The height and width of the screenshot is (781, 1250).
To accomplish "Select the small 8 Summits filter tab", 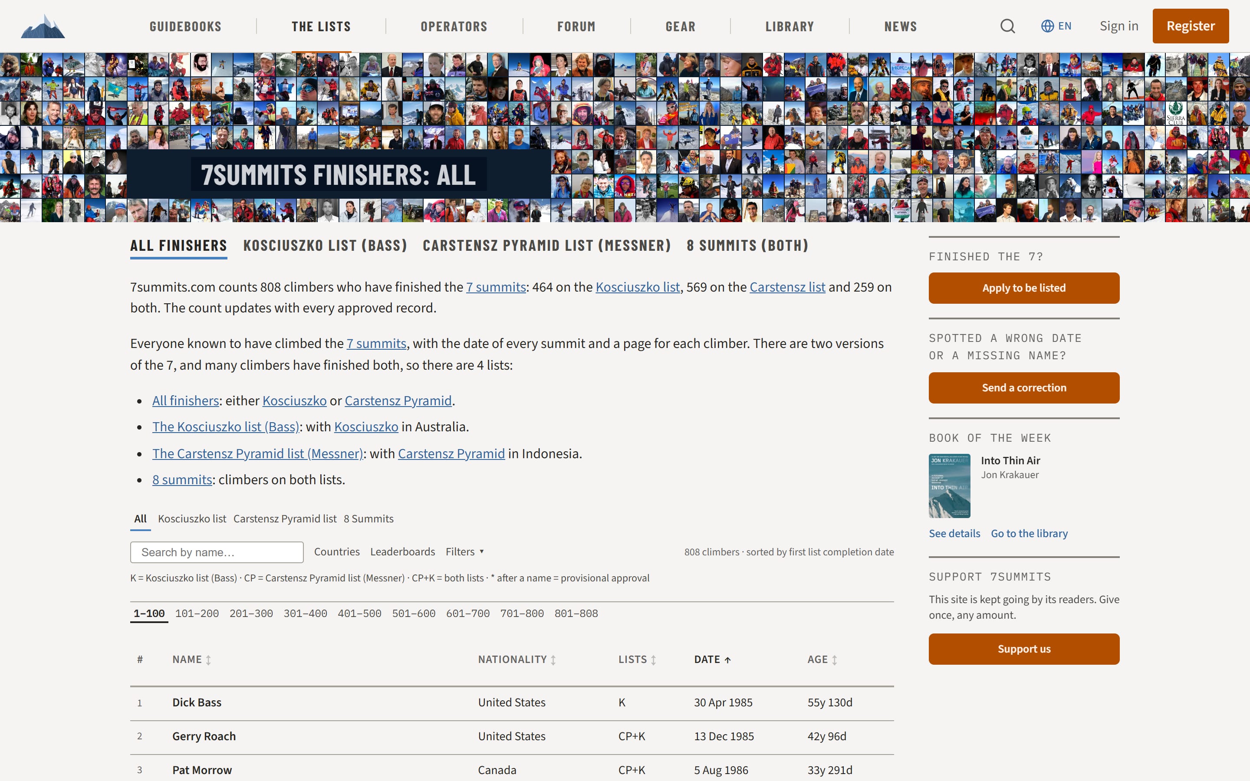I will (x=368, y=518).
